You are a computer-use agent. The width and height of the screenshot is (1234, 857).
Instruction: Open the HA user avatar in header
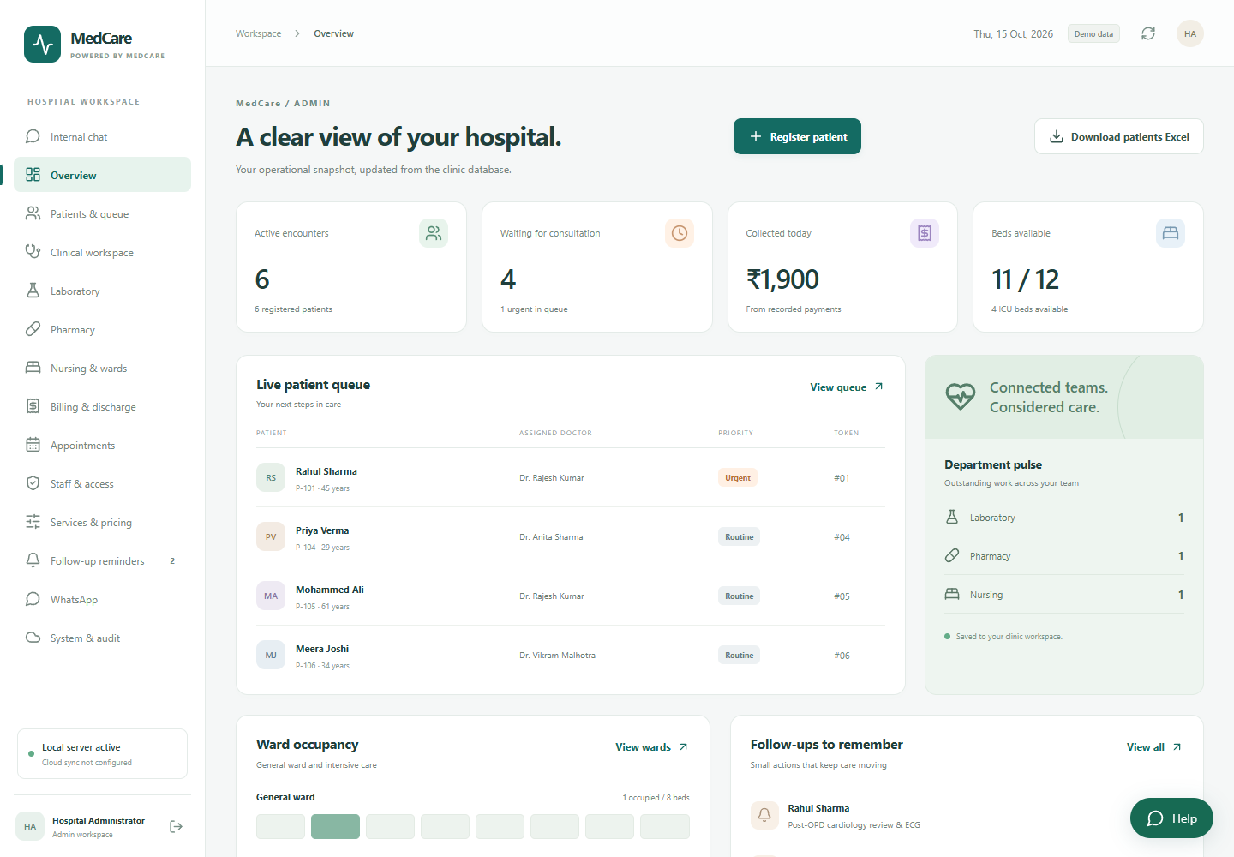(x=1190, y=33)
